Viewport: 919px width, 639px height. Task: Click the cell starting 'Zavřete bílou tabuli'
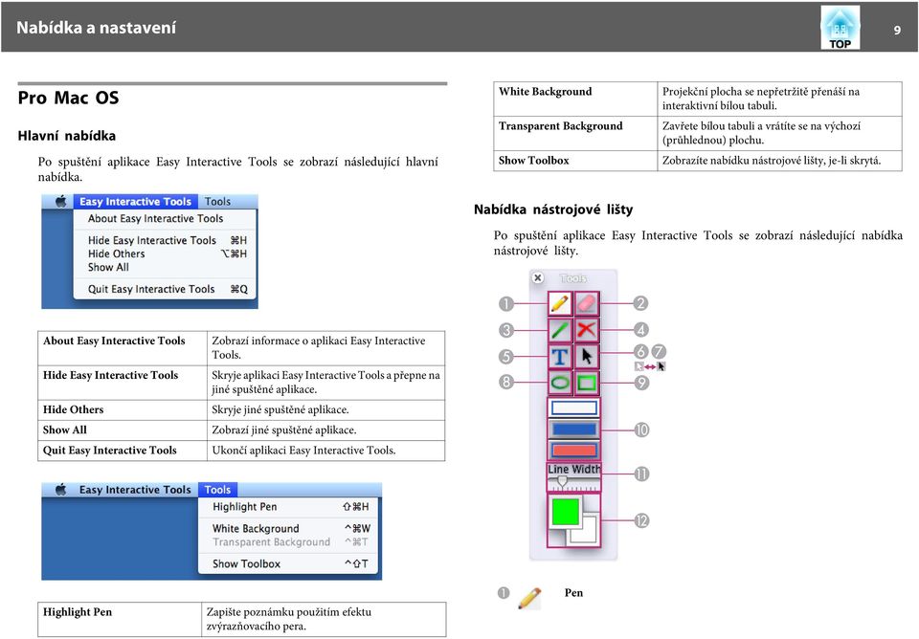click(779, 133)
